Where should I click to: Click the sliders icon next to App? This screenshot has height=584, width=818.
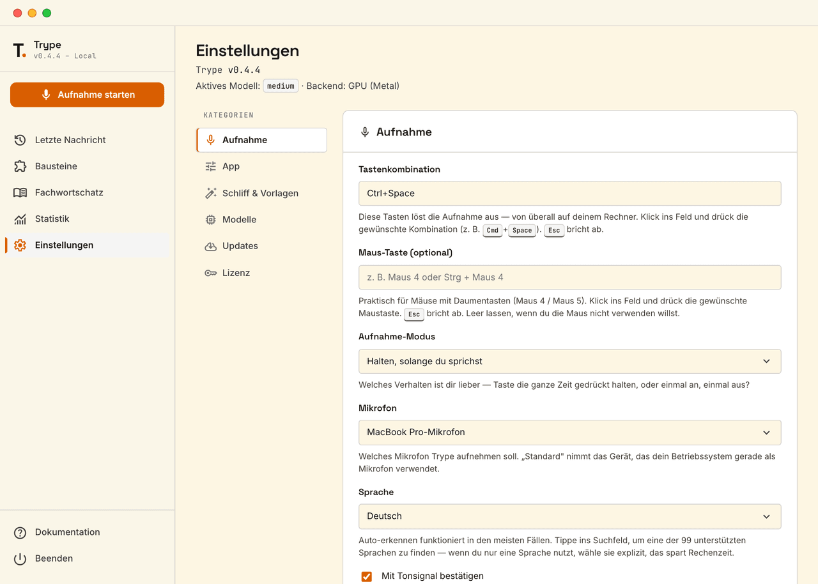tap(210, 166)
